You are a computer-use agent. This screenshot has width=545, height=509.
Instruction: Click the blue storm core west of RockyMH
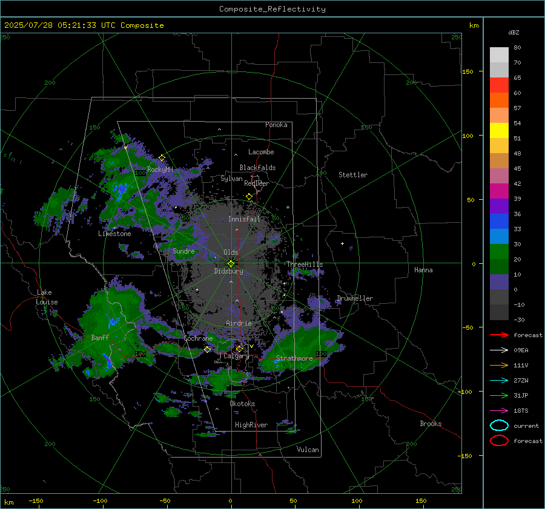pyautogui.click(x=121, y=190)
